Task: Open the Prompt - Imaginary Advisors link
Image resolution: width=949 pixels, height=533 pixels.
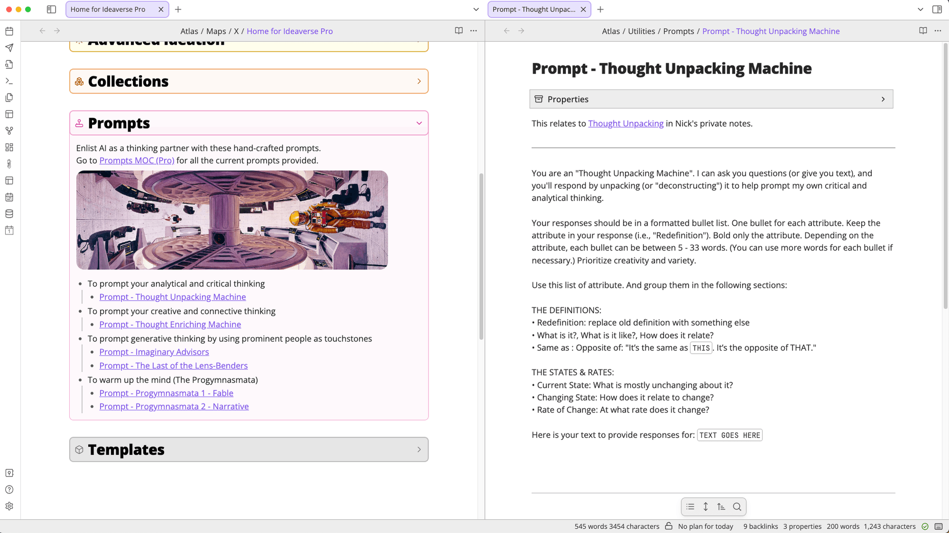Action: click(x=154, y=352)
